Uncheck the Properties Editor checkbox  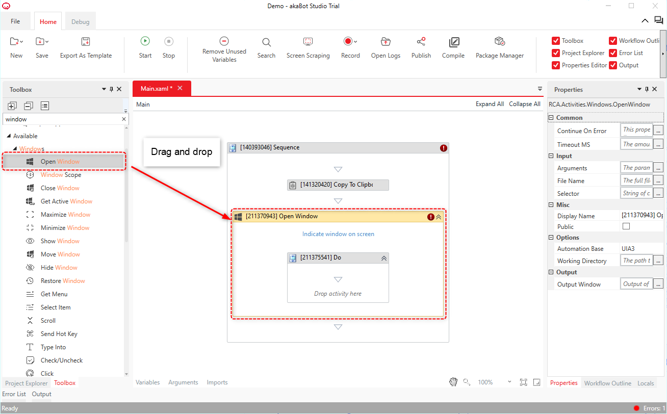pos(556,65)
